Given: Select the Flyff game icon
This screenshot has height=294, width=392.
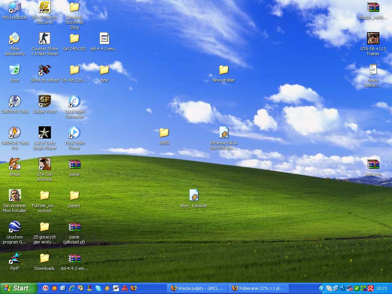Looking at the screenshot, I should point(15,258).
